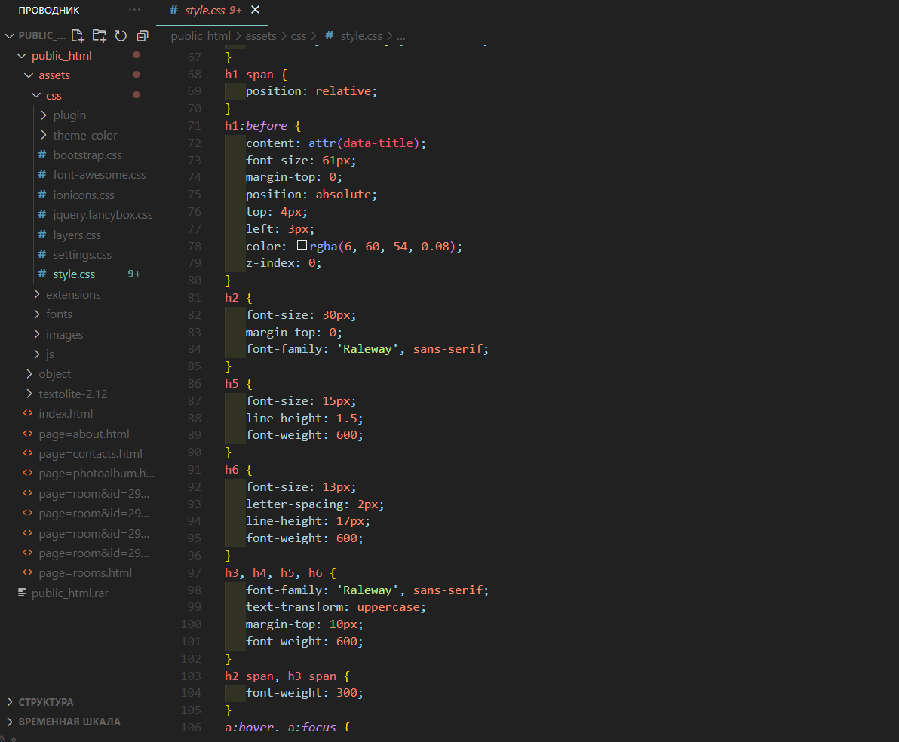Expand the object folder
The width and height of the screenshot is (899, 742).
click(x=29, y=374)
